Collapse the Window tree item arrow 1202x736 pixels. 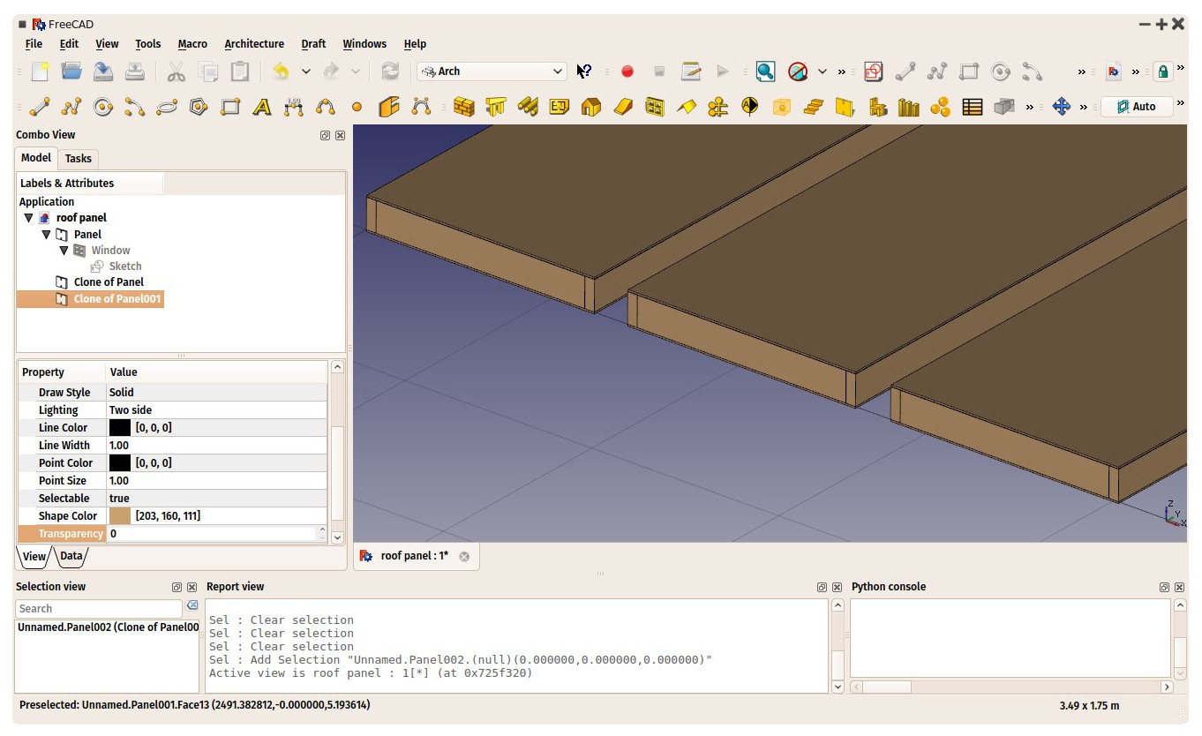[64, 251]
